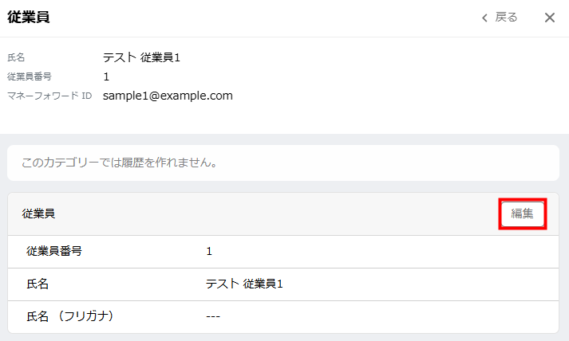
Task: Click the 従業員 page title heading
Action: pos(28,17)
